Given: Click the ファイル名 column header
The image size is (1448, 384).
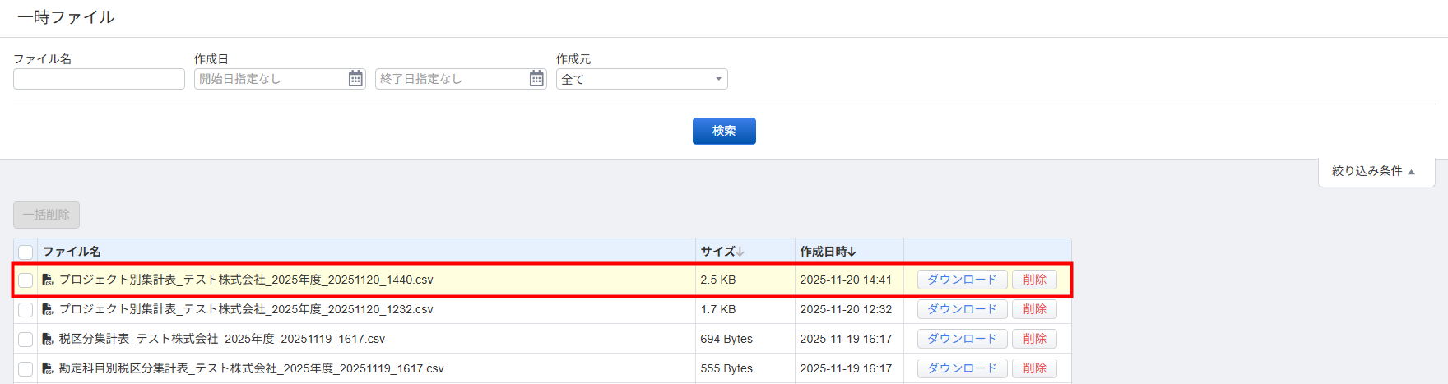Looking at the screenshot, I should [72, 252].
